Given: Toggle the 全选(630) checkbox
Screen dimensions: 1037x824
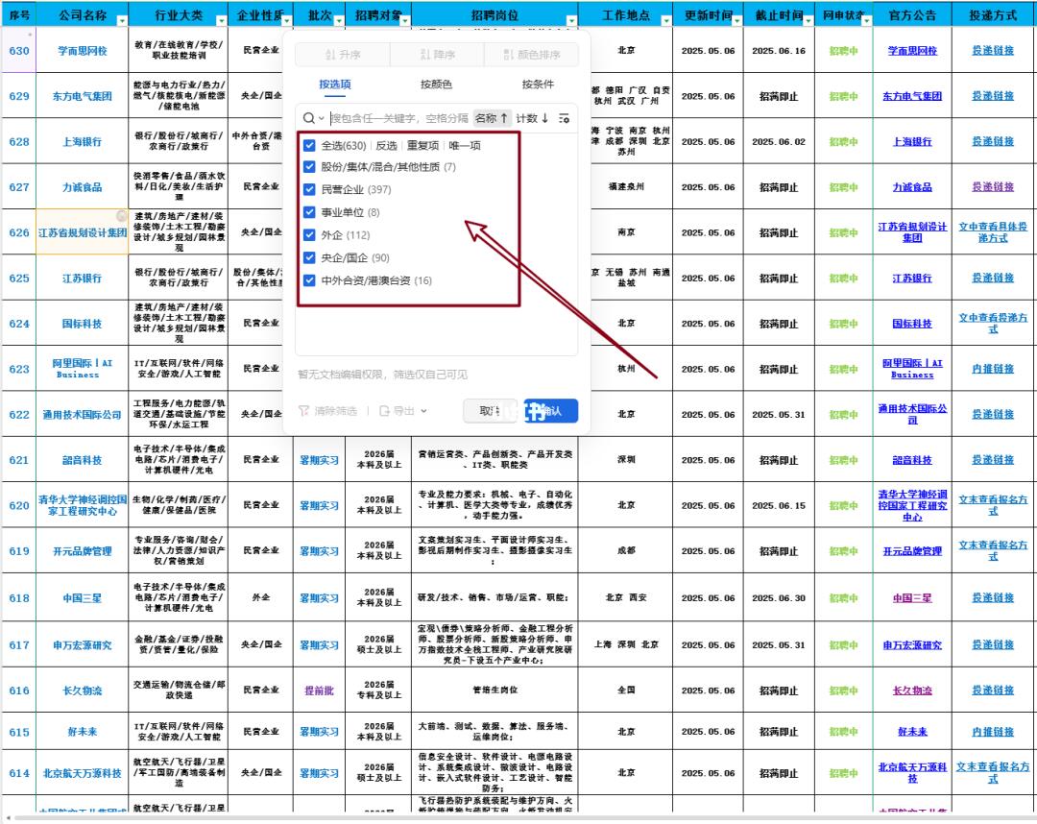Looking at the screenshot, I should 309,145.
